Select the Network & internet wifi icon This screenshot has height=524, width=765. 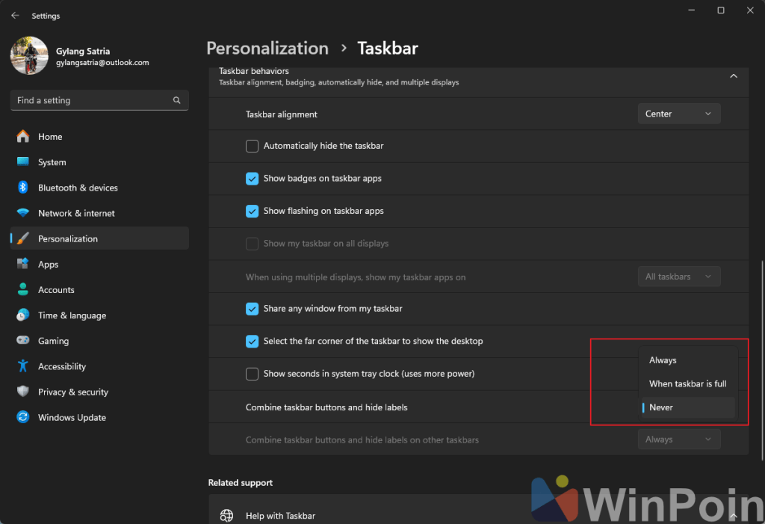click(x=23, y=213)
